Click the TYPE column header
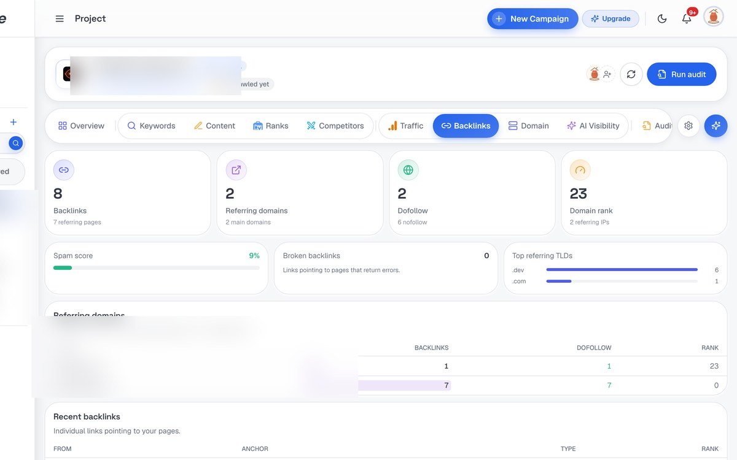737x460 pixels. [x=568, y=449]
